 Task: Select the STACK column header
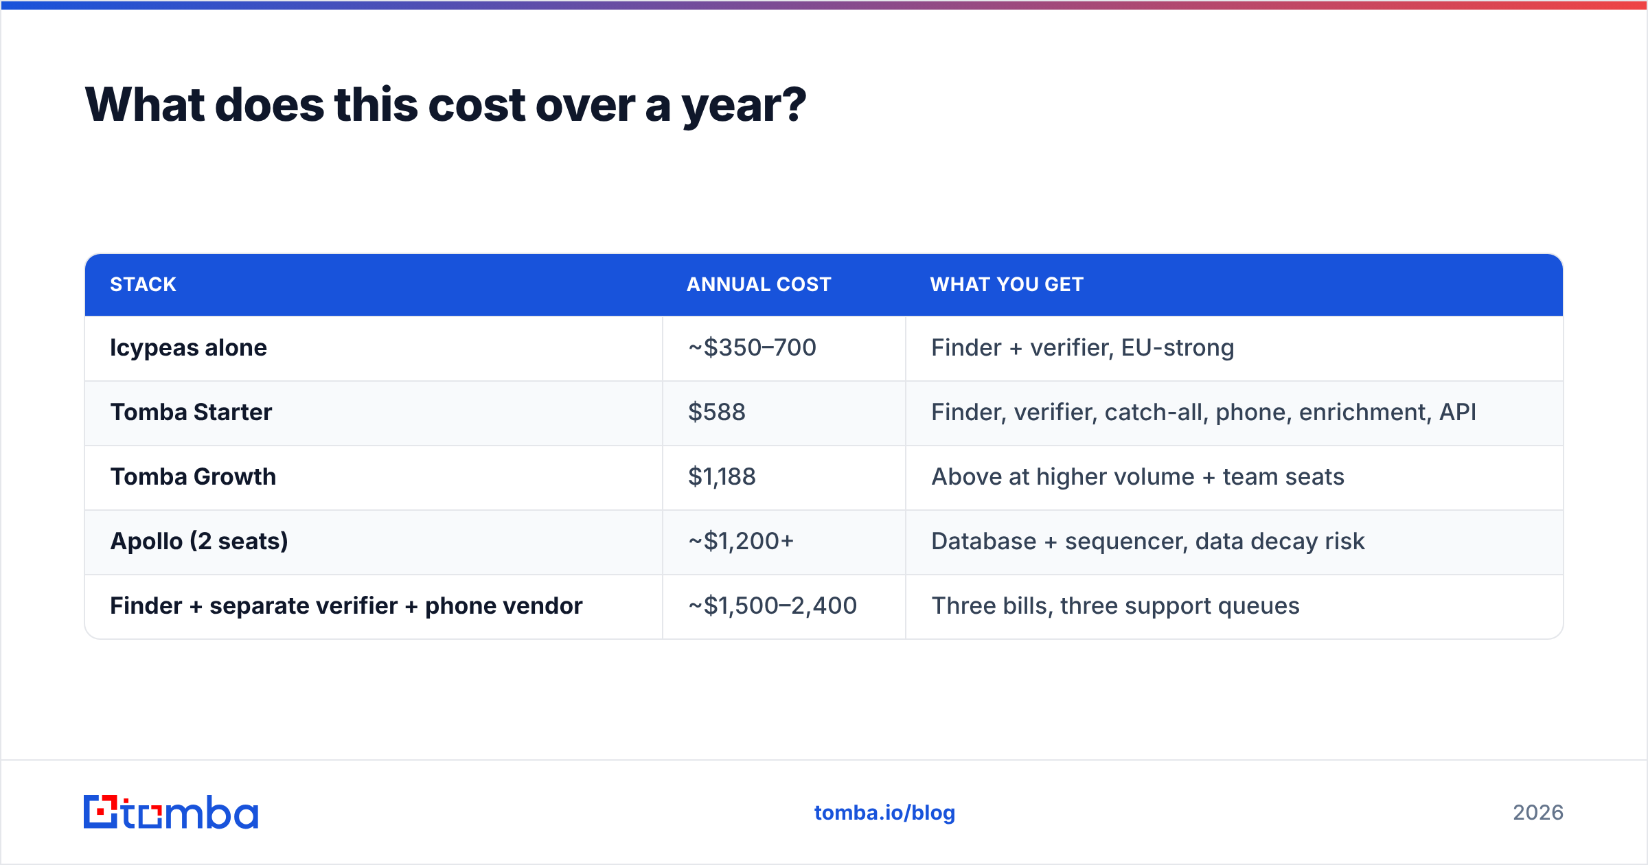click(x=143, y=284)
